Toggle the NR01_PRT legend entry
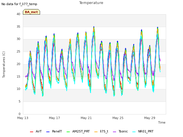The width and height of the screenshot is (183, 137). coord(143,132)
